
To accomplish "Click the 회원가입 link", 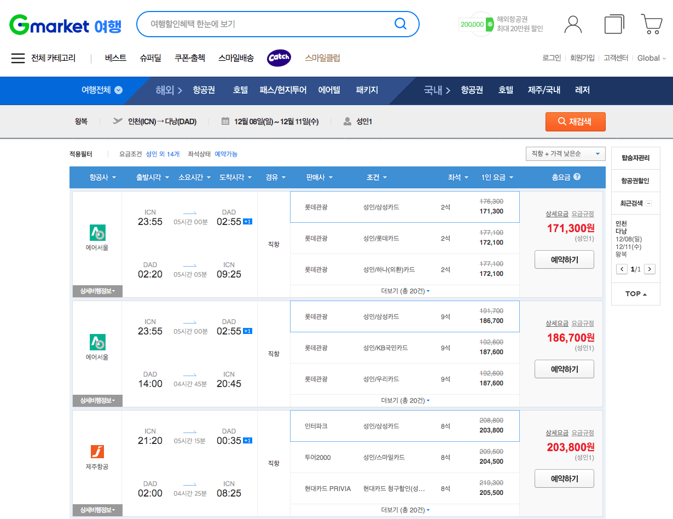I will tap(582, 58).
